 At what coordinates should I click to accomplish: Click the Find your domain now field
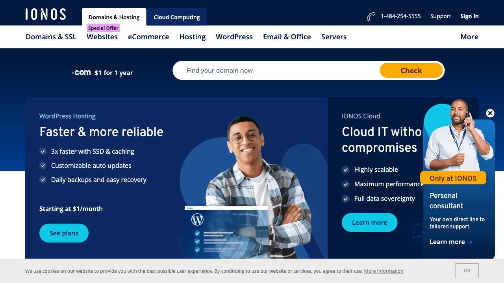pyautogui.click(x=276, y=70)
